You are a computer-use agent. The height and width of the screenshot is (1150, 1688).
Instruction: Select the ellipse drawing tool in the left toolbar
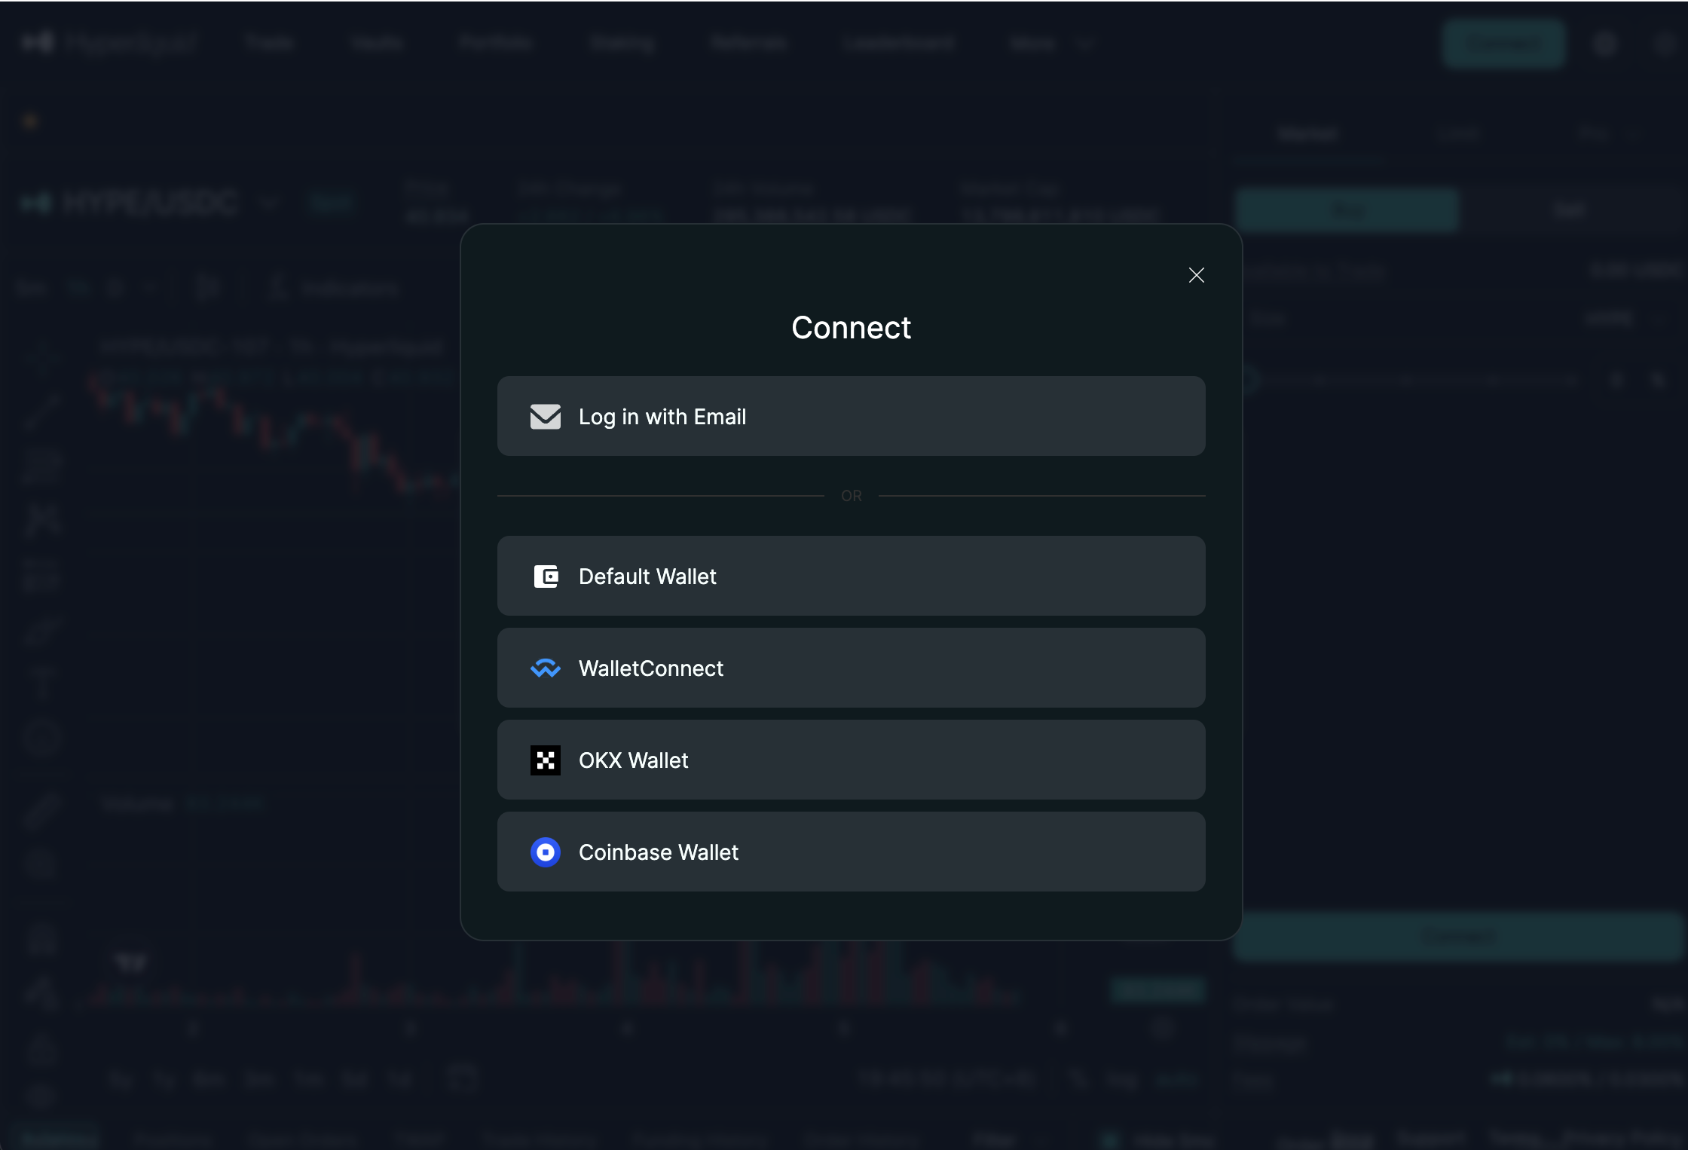[x=41, y=737]
